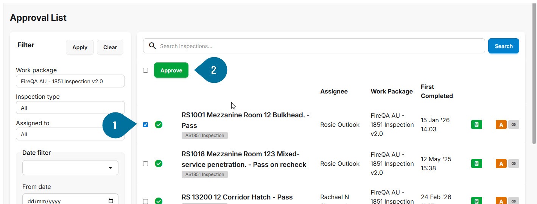Viewport: 537px width, 204px height.
Task: Click grey link icon on RS1001 row
Action: click(514, 124)
